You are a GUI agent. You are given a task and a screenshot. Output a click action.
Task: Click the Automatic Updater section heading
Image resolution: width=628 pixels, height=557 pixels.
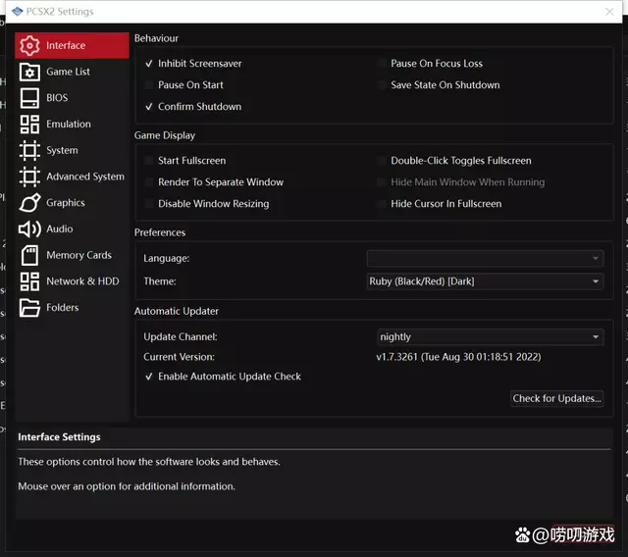(177, 311)
